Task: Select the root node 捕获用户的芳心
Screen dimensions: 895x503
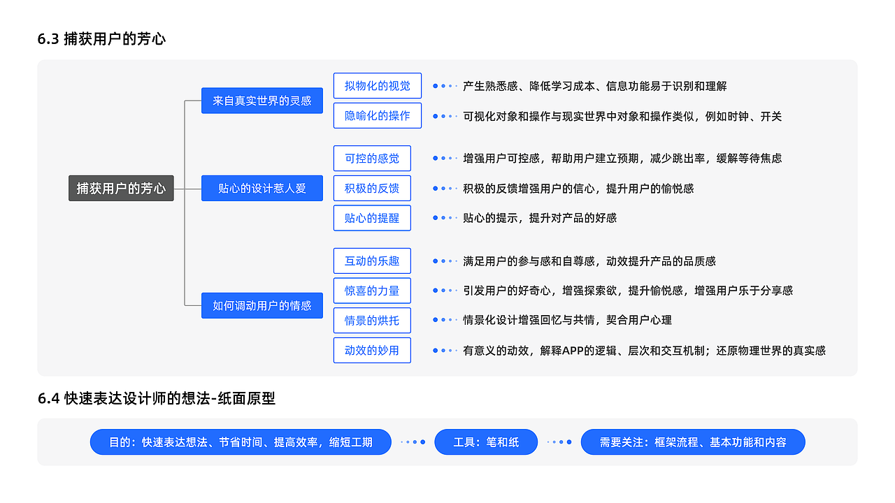Action: pyautogui.click(x=121, y=188)
